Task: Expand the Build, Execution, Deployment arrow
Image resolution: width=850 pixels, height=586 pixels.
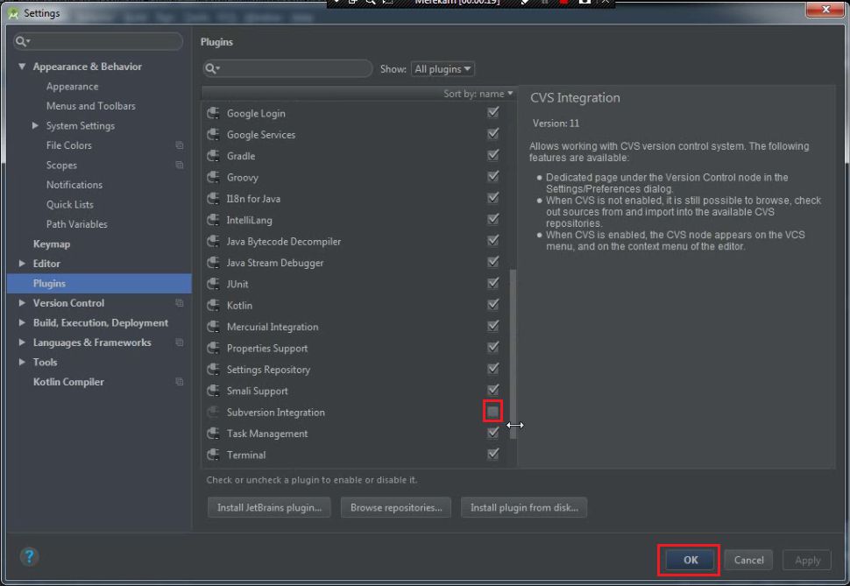Action: coord(22,322)
